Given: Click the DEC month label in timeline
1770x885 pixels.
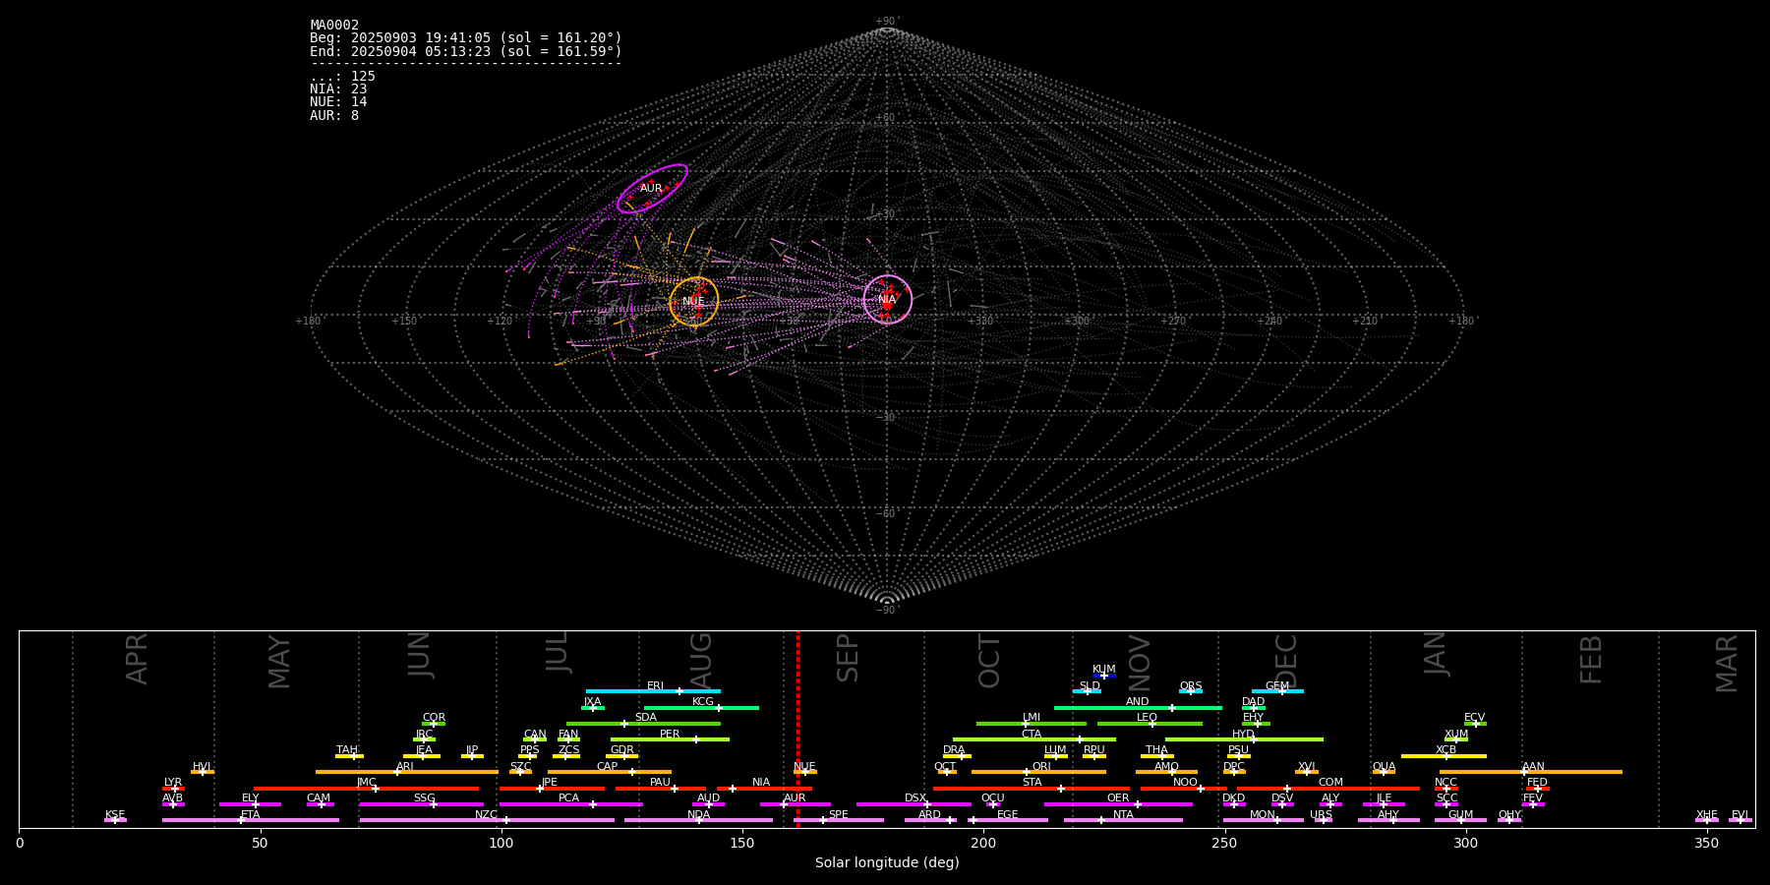Looking at the screenshot, I should [x=1286, y=660].
